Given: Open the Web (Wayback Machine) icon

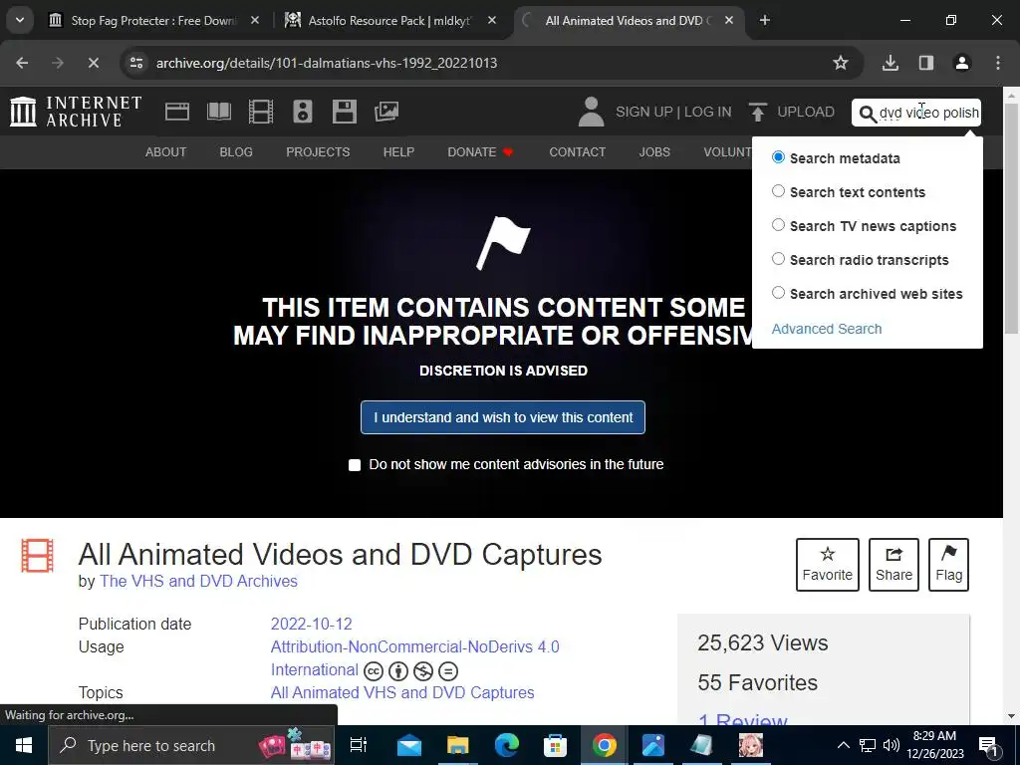Looking at the screenshot, I should point(177,112).
